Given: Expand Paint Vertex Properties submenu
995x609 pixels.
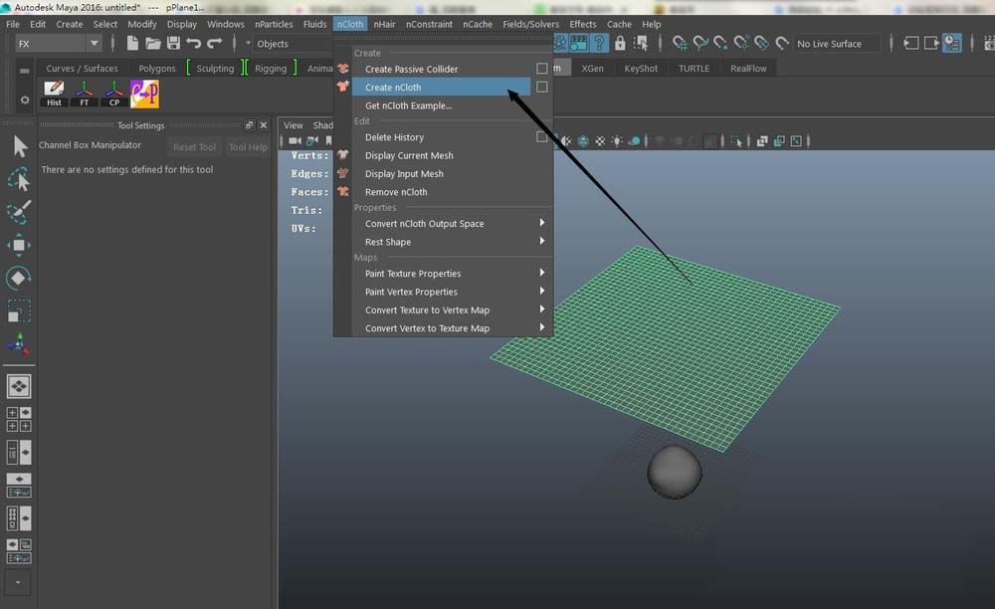Looking at the screenshot, I should coord(542,292).
